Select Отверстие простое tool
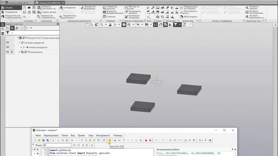This screenshot has height=156, width=278. click(110, 8)
